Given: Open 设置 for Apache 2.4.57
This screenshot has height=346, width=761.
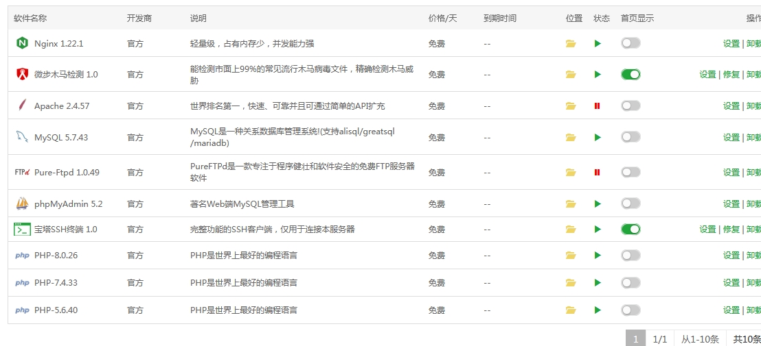Looking at the screenshot, I should [731, 106].
